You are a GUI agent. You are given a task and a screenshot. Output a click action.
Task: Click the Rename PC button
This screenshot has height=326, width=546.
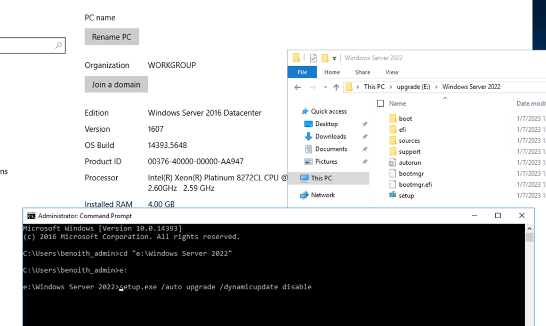tap(111, 37)
